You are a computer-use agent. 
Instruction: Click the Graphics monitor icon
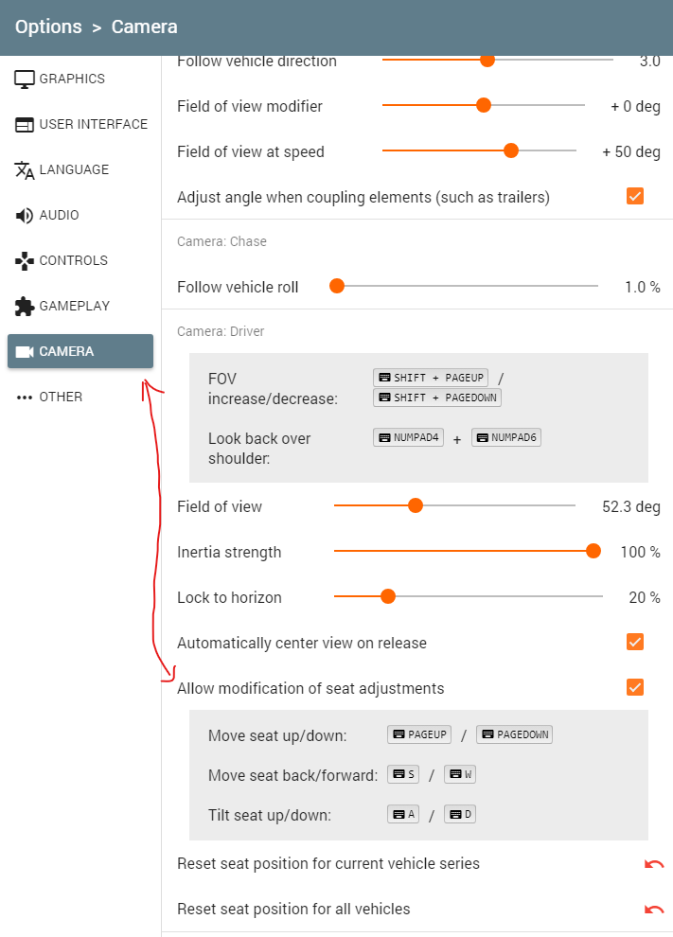point(25,79)
